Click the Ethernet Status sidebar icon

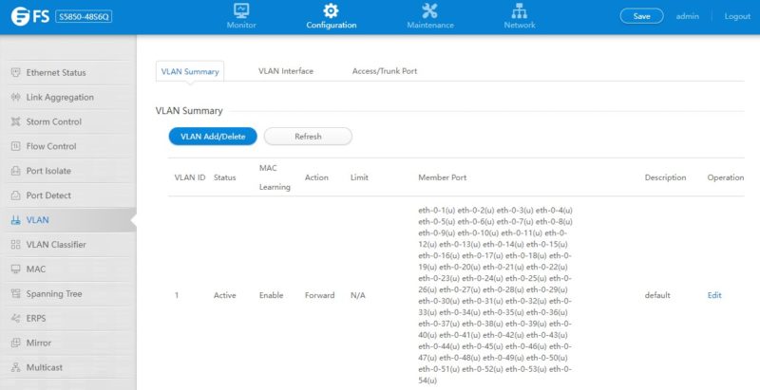(15, 72)
